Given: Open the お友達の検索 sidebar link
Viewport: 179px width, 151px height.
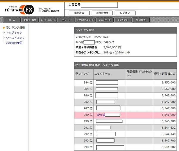Looking at the screenshot, I should tap(14, 43).
